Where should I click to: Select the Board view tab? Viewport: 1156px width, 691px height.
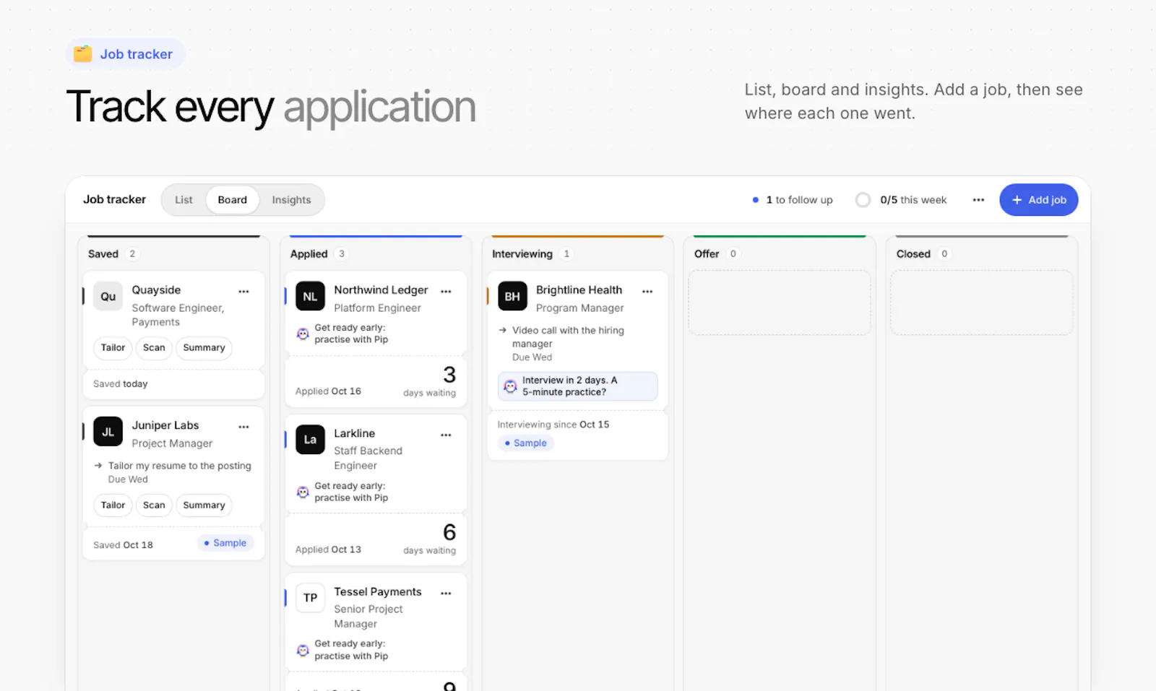(x=232, y=200)
